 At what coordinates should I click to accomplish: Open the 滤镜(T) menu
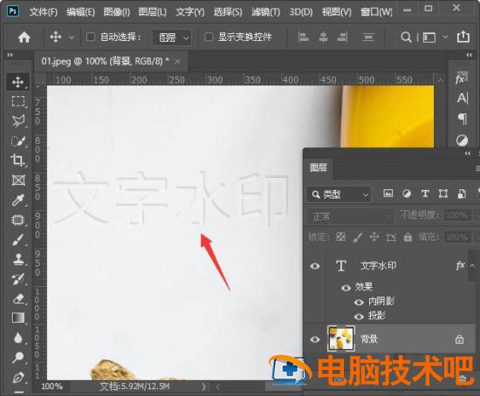(x=265, y=12)
